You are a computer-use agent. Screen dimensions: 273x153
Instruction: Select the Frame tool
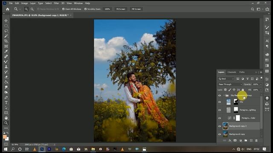6,46
